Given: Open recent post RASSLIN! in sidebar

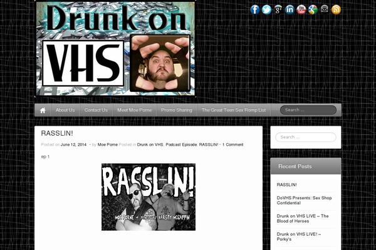Looking at the screenshot, I should pyautogui.click(x=287, y=185).
